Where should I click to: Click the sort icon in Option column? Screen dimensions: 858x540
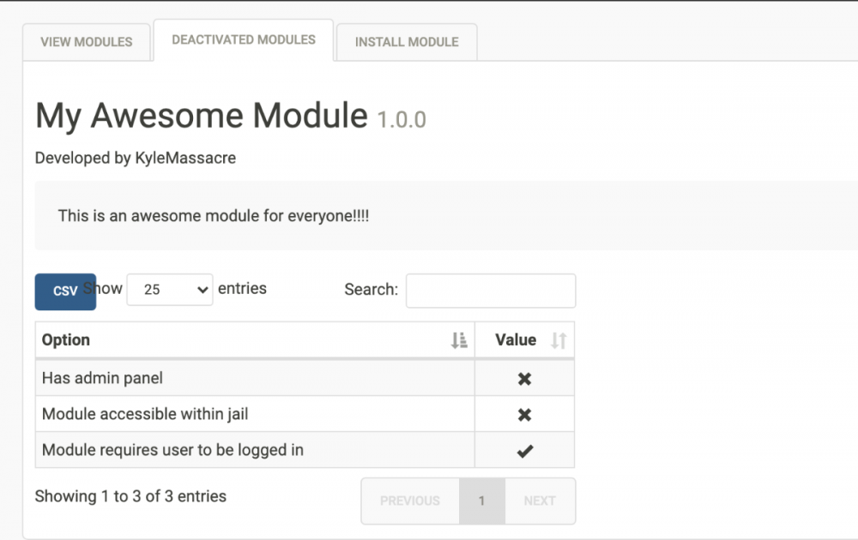459,340
